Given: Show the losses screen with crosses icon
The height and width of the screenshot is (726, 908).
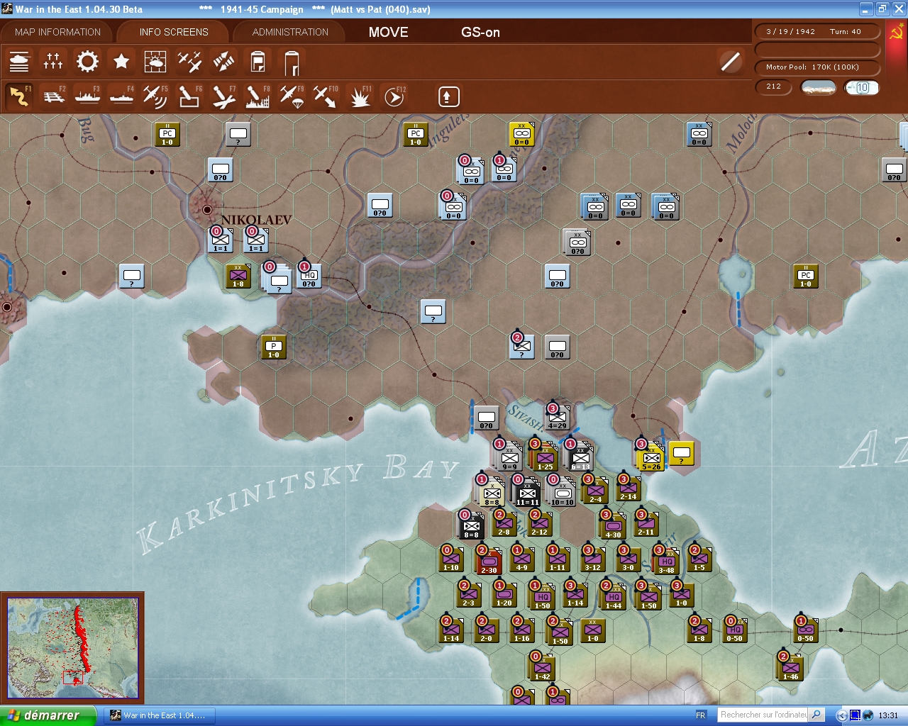Looking at the screenshot, I should coord(53,62).
